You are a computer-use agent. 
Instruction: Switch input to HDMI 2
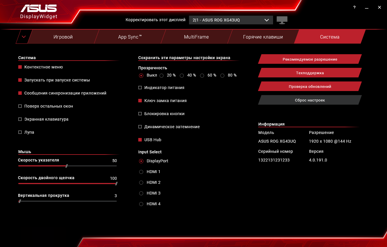click(141, 183)
